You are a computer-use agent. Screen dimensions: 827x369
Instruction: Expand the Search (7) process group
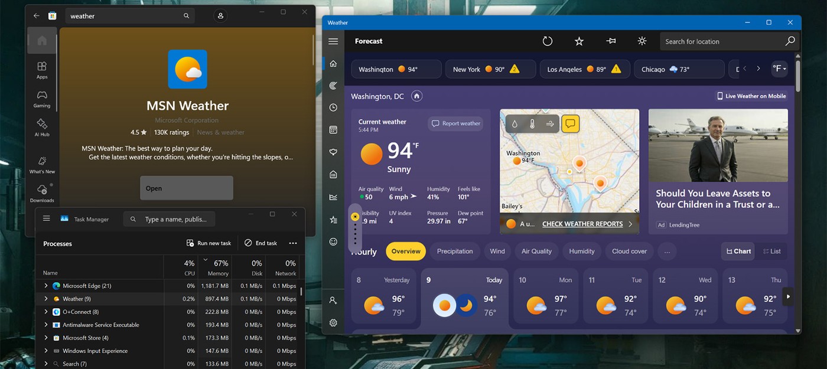coord(46,364)
